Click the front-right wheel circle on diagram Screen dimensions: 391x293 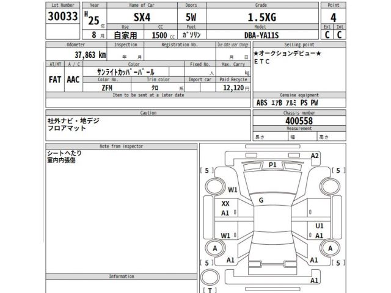click(329, 186)
